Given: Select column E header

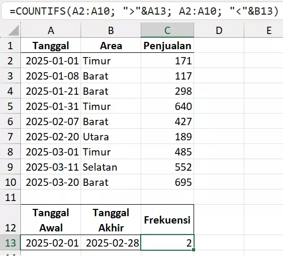Looking at the screenshot, I should pos(264,30).
